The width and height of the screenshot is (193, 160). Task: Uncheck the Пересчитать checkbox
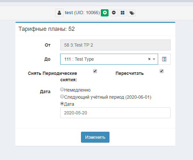162,71
